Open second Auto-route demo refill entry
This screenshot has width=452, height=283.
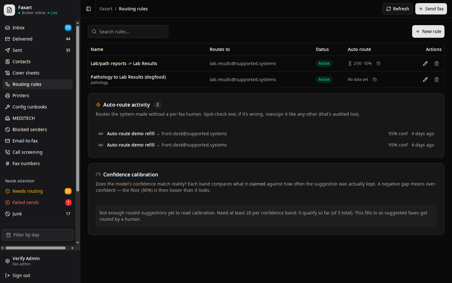[x=266, y=145]
